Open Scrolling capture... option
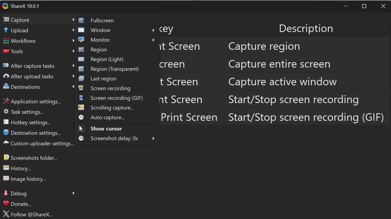 (118, 108)
